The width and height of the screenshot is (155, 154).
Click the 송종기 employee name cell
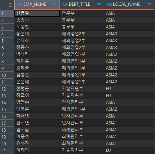[x=37, y=20]
